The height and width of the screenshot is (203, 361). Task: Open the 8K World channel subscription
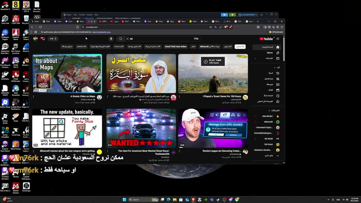pos(267,139)
